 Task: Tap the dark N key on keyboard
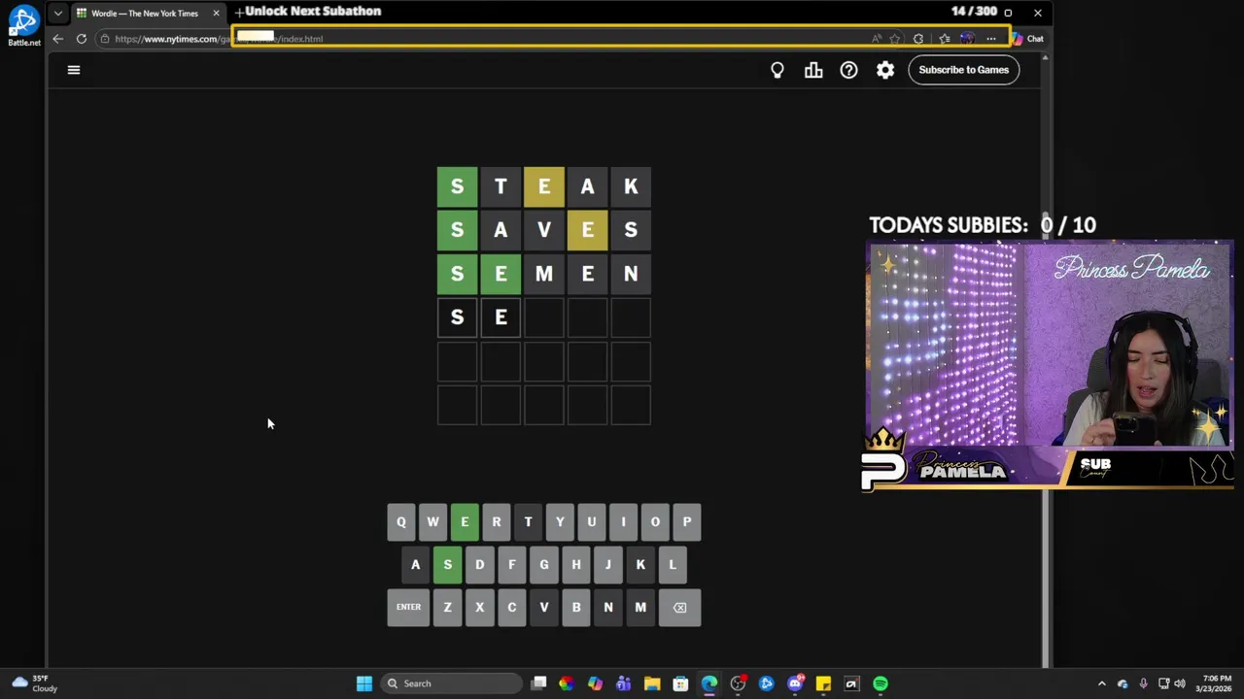[x=608, y=608]
